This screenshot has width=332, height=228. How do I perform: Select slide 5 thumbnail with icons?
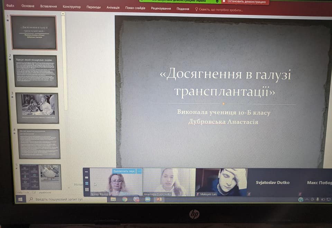pos(40,177)
